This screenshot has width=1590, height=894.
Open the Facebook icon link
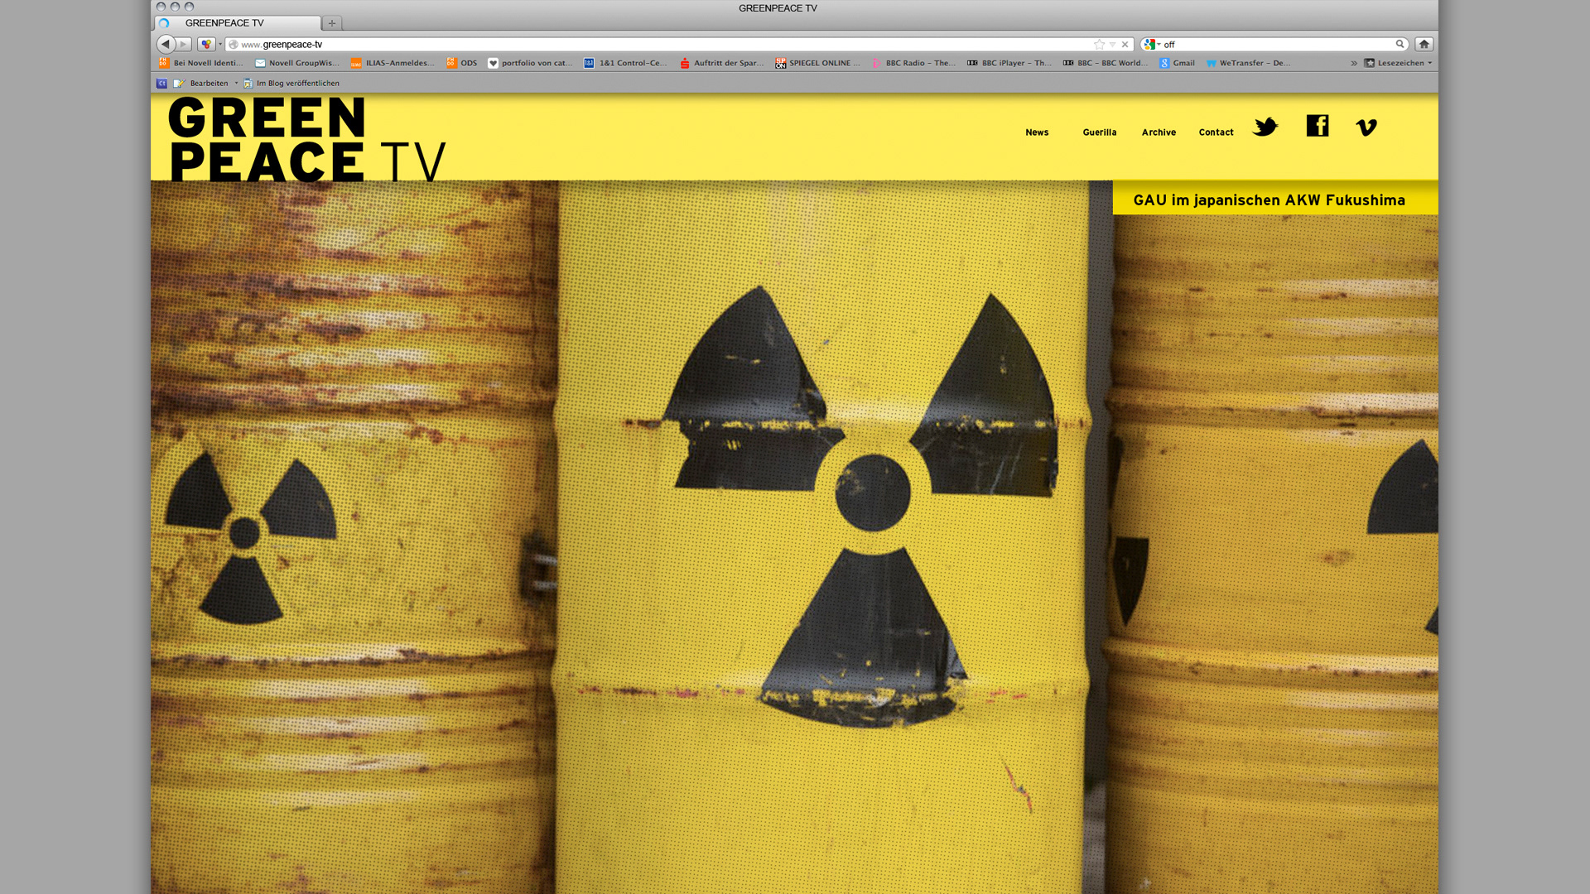point(1317,126)
